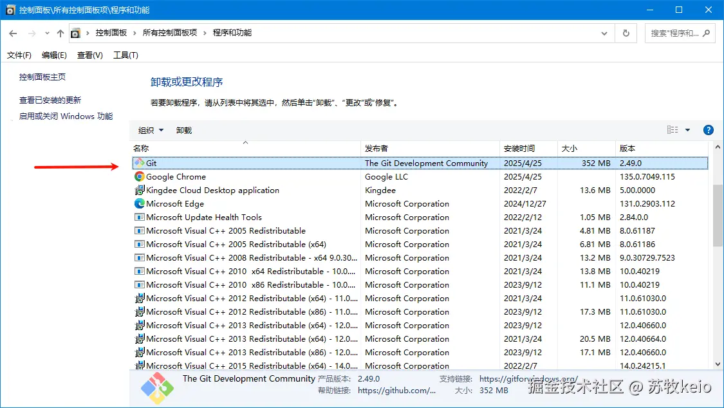Click version 5.00.0000 cell
The image size is (724, 408).
(637, 190)
